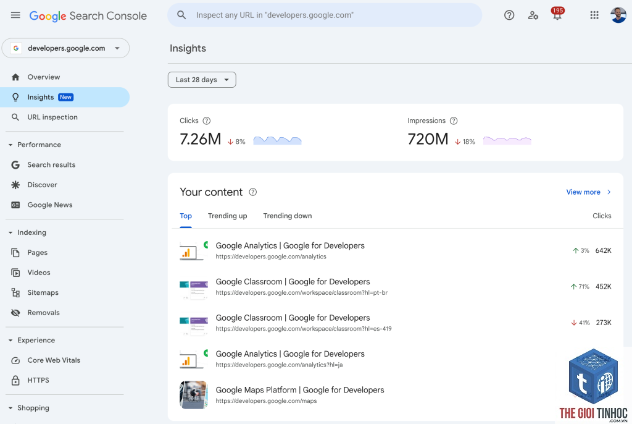Click the Google News icon
Viewport: 632px width, 424px height.
tap(15, 205)
